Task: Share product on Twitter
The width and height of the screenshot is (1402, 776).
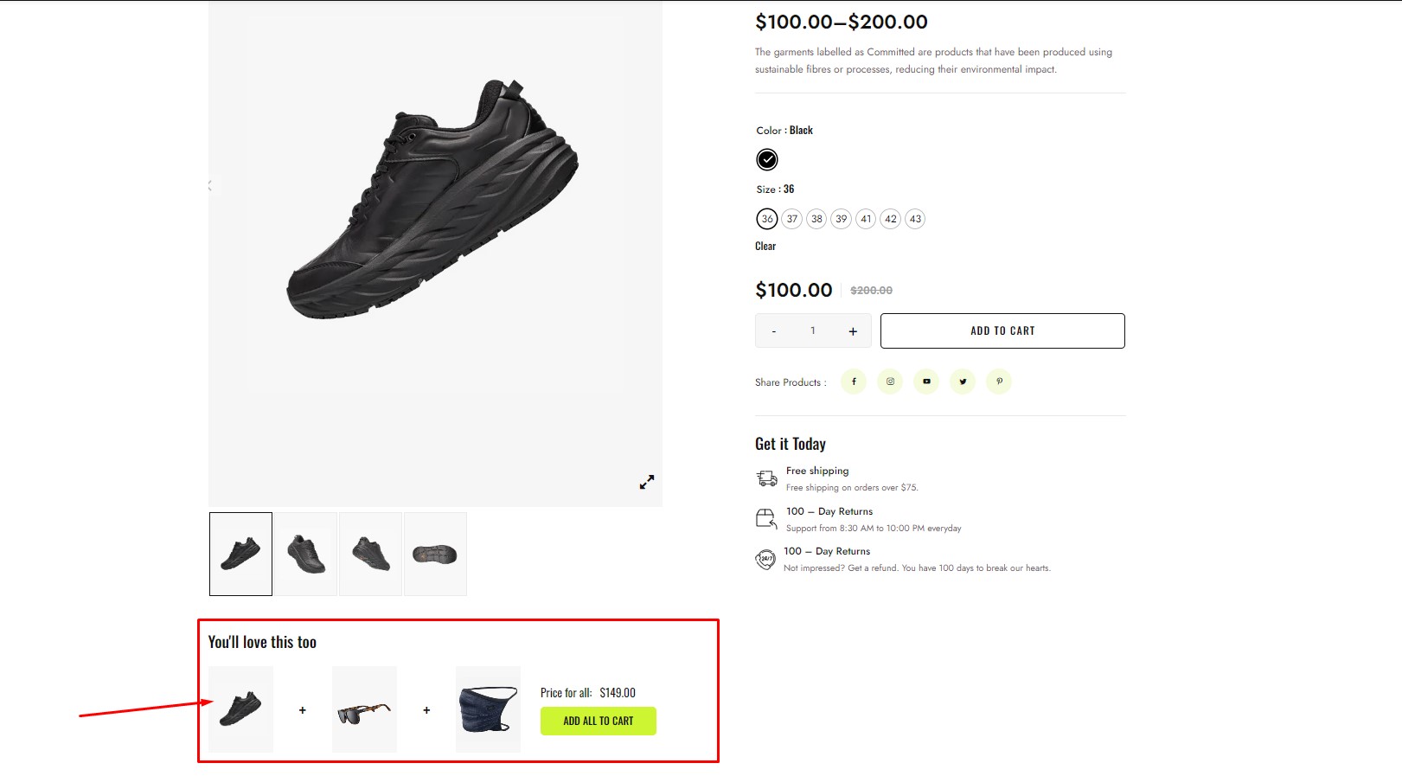Action: point(963,382)
